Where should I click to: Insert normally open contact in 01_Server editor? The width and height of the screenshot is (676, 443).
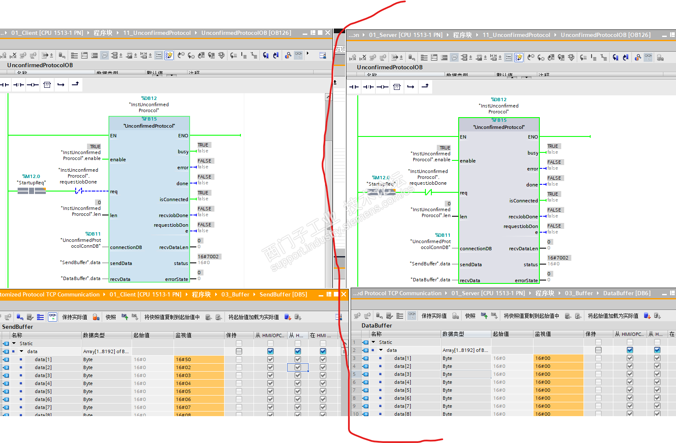pos(354,87)
